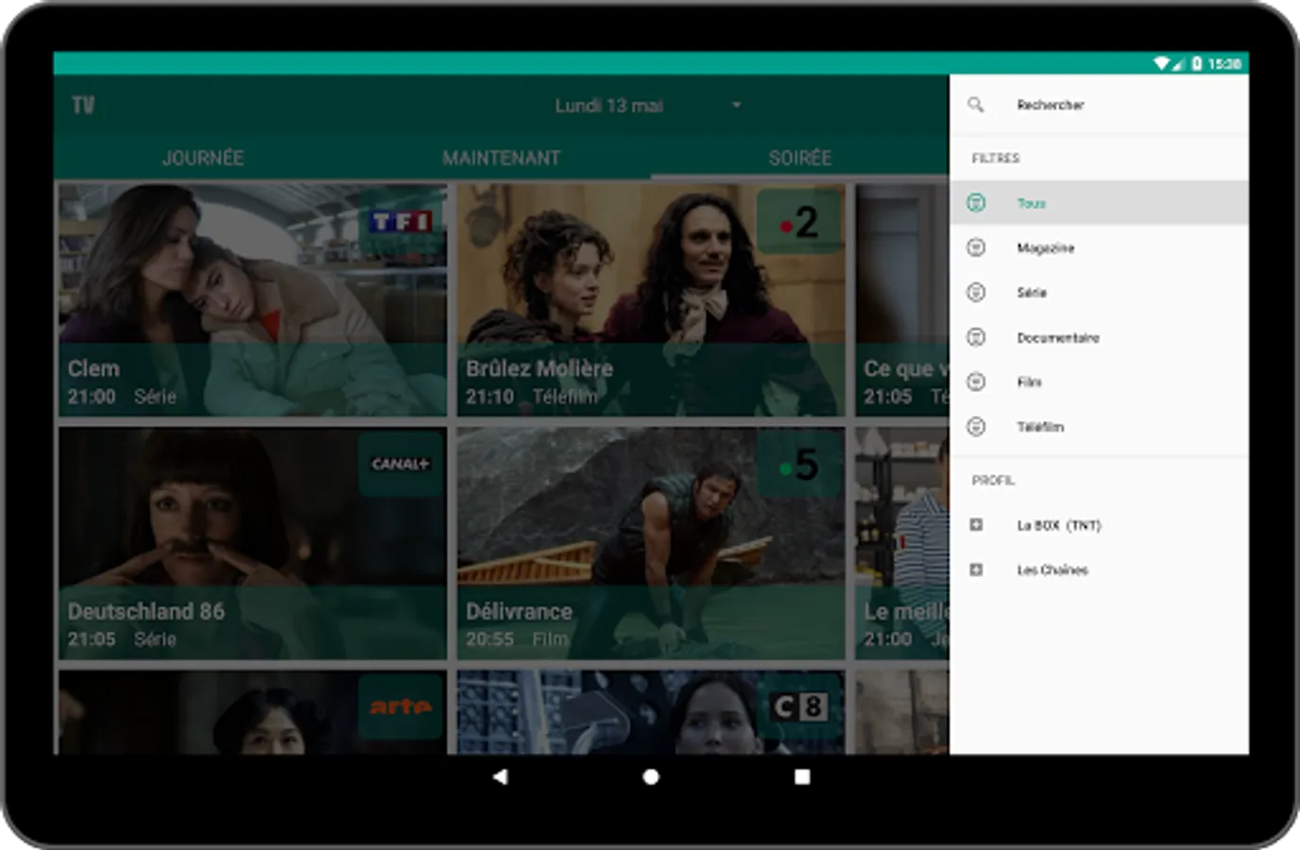Tap the arte channel logo
The width and height of the screenshot is (1300, 850).
pos(401,706)
